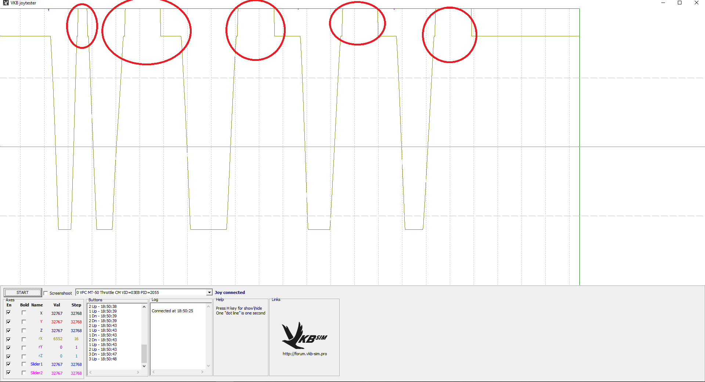Enable the Screenshoot checkbox
705x382 pixels.
point(46,293)
